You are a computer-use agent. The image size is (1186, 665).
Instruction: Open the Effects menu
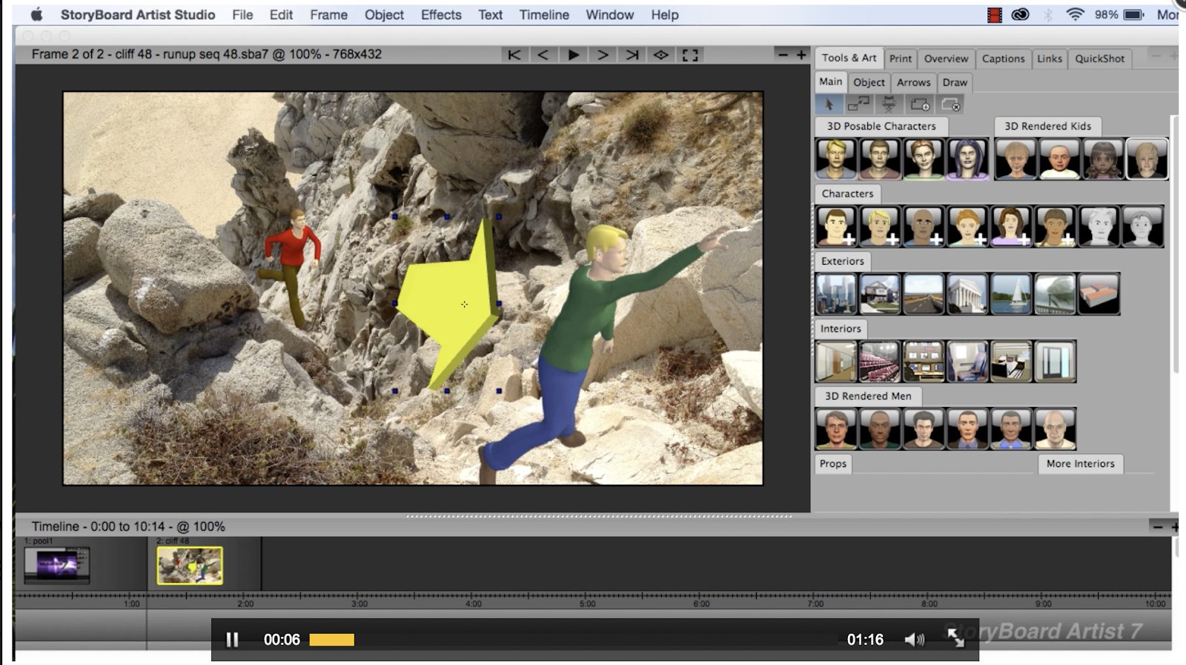(441, 15)
